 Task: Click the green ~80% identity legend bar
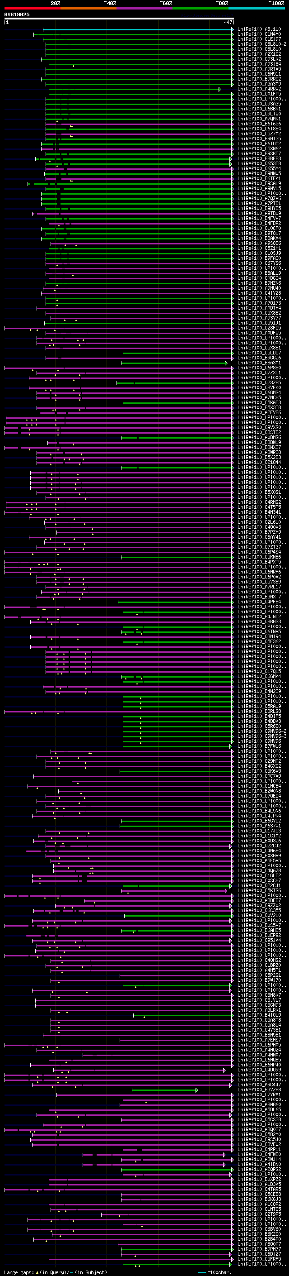(200, 8)
